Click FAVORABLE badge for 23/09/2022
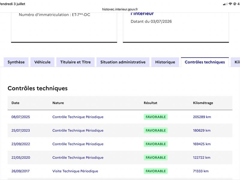The height and width of the screenshot is (180, 240). [x=156, y=144]
